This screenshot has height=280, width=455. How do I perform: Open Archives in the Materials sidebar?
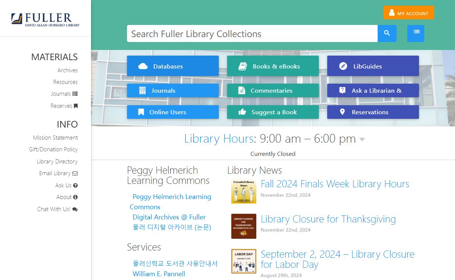pyautogui.click(x=67, y=70)
